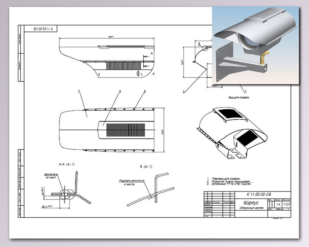Click the scale value '1:2,5'
The width and height of the screenshot is (309, 247).
(287, 204)
